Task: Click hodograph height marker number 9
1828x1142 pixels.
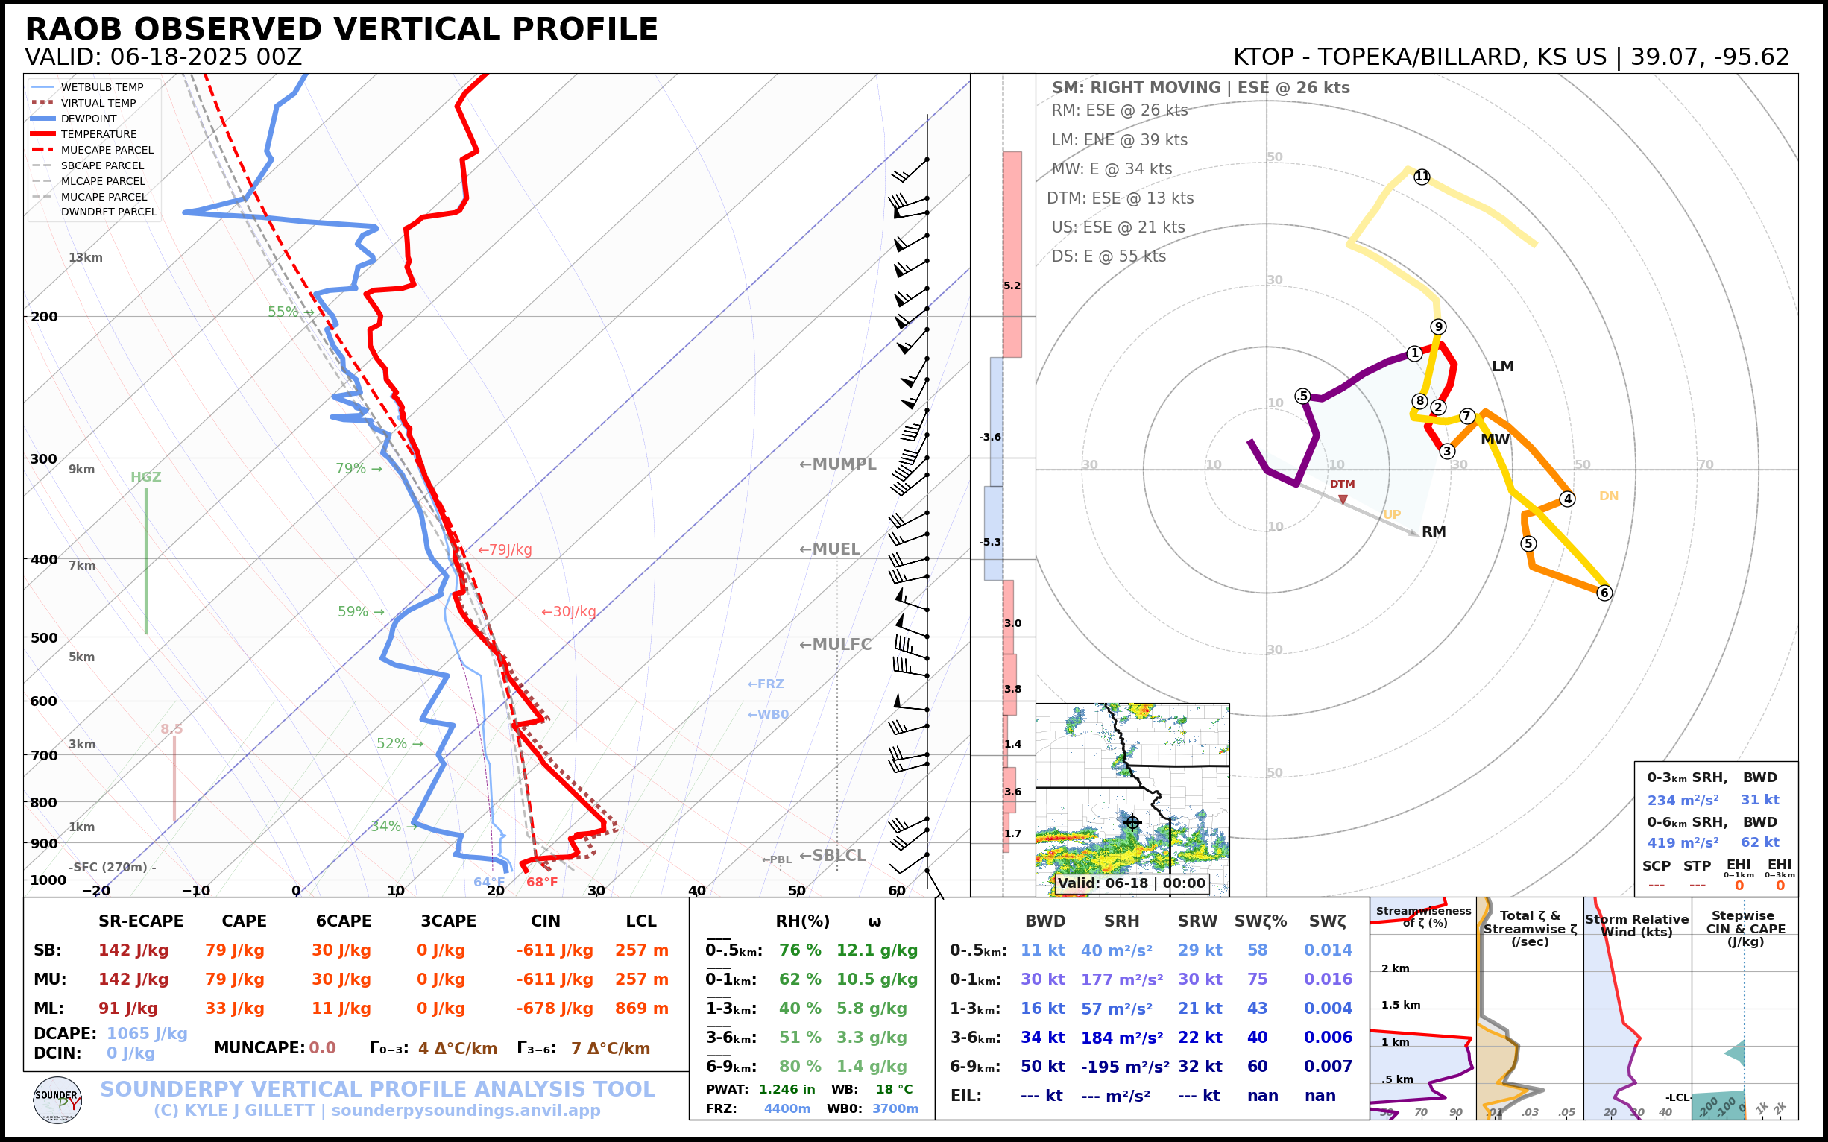Action: 1438,326
